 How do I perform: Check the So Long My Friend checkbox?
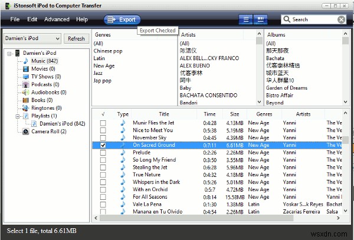[x=103, y=160]
